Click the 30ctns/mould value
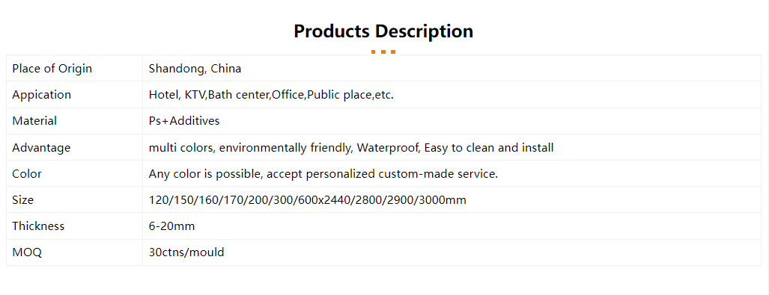Image resolution: width=769 pixels, height=295 pixels. click(x=186, y=252)
